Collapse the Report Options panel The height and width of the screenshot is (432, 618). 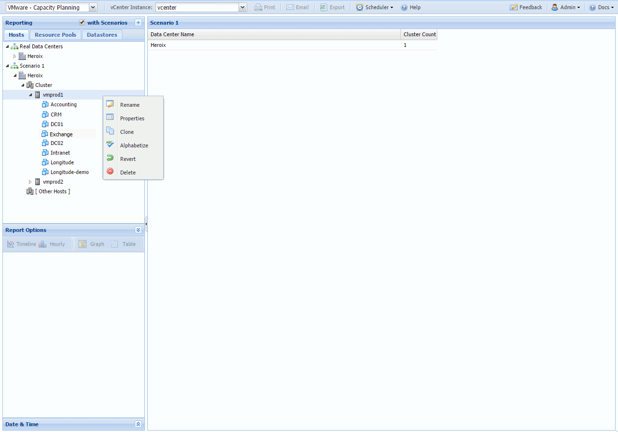(x=138, y=230)
